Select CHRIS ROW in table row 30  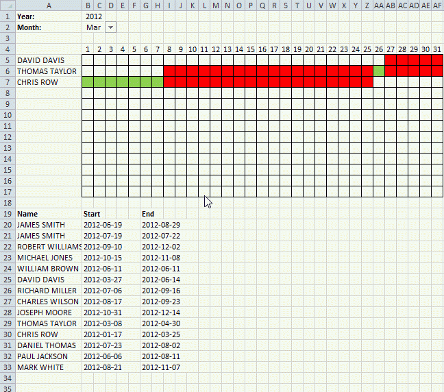(38, 334)
